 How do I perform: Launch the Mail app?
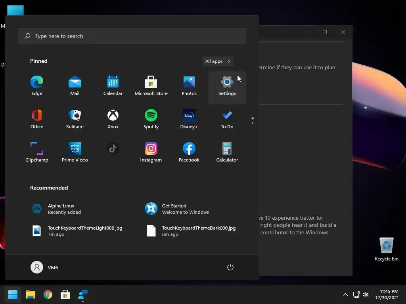pos(75,86)
